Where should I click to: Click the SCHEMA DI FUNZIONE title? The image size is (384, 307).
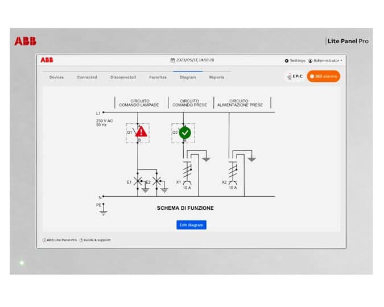point(185,208)
